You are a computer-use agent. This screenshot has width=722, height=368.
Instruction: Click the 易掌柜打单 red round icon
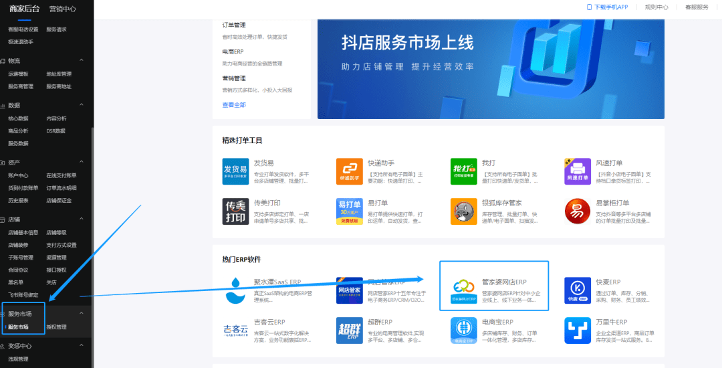578,211
